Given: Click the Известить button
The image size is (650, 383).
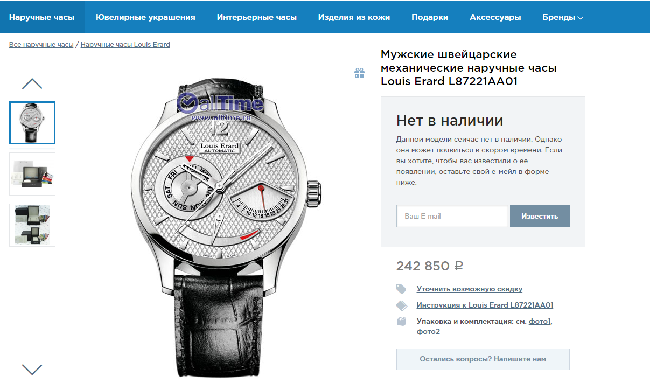Looking at the screenshot, I should [x=540, y=216].
